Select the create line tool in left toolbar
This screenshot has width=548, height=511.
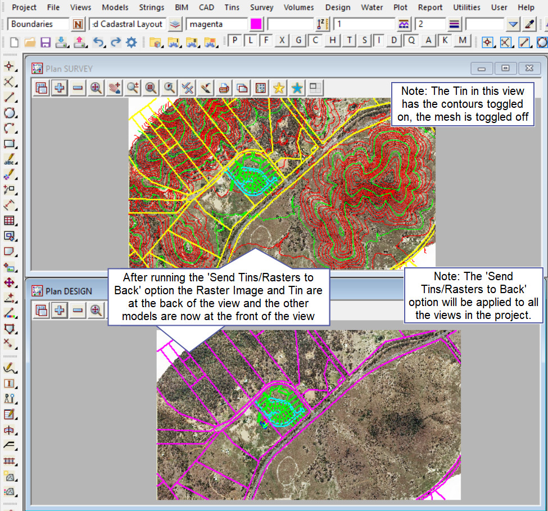click(x=10, y=97)
